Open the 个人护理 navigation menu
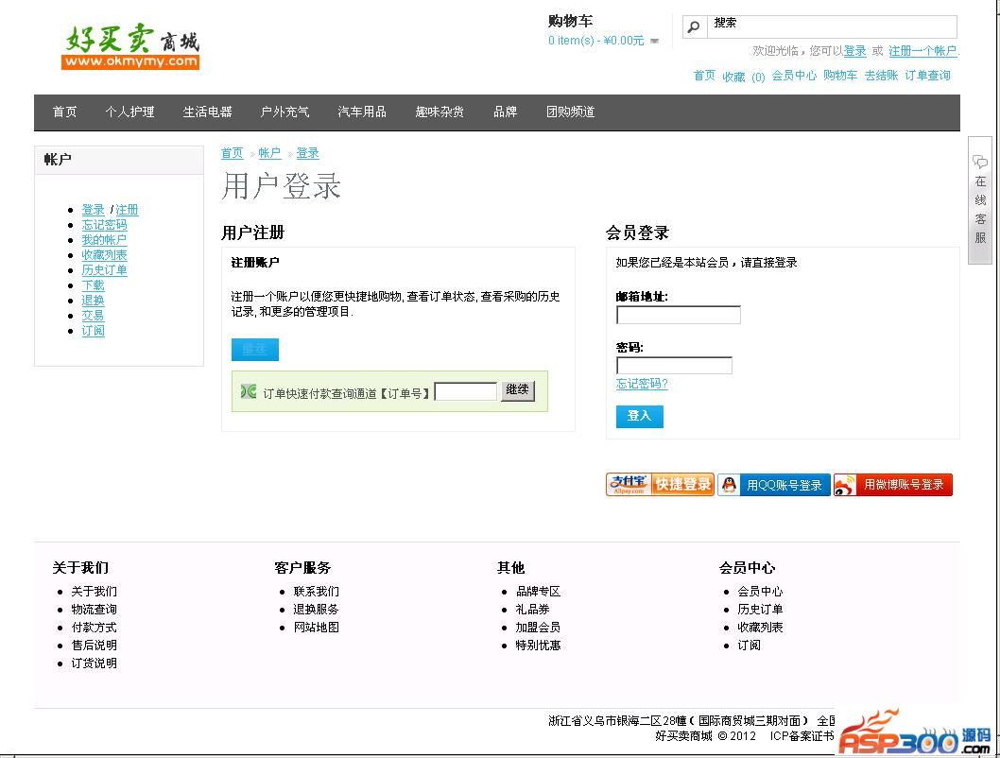1000x758 pixels. tap(129, 112)
